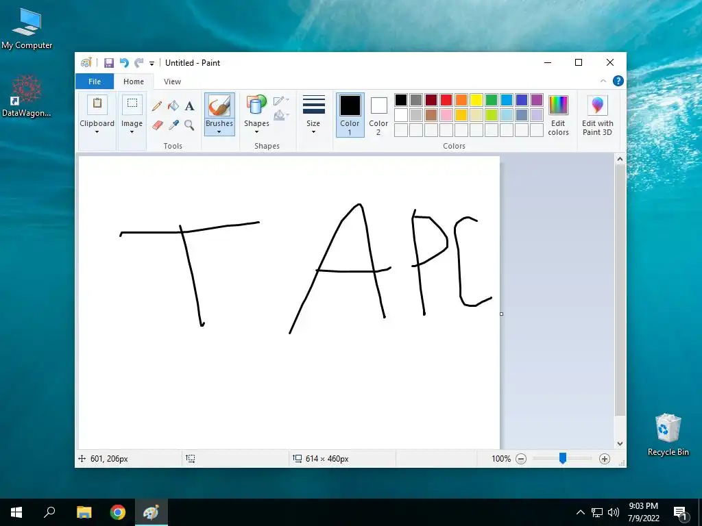
Task: Click the zoom slider handle
Action: click(563, 458)
